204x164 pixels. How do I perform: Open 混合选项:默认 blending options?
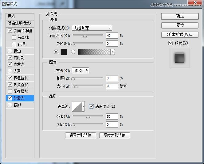tap(20, 23)
